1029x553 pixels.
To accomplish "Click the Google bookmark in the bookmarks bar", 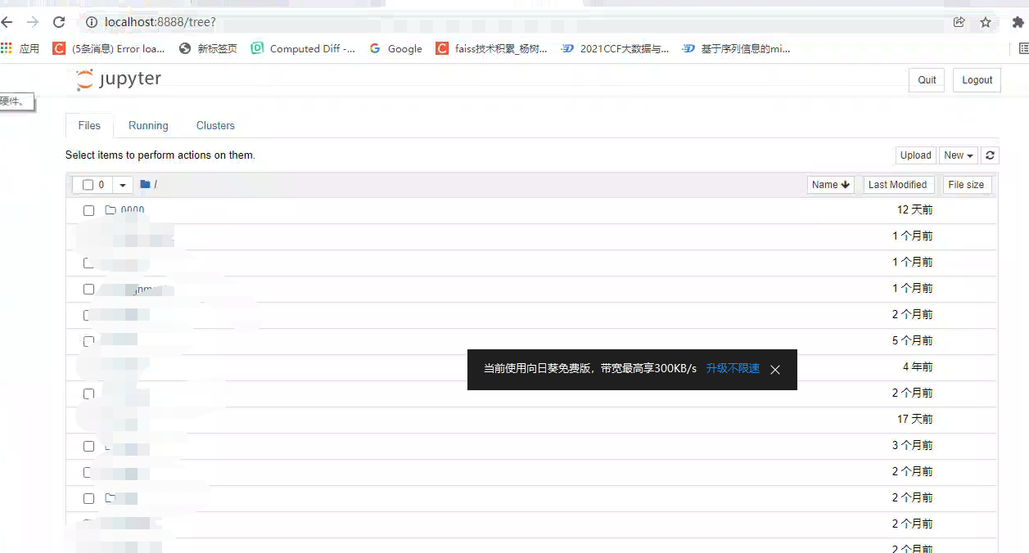I will pos(395,48).
